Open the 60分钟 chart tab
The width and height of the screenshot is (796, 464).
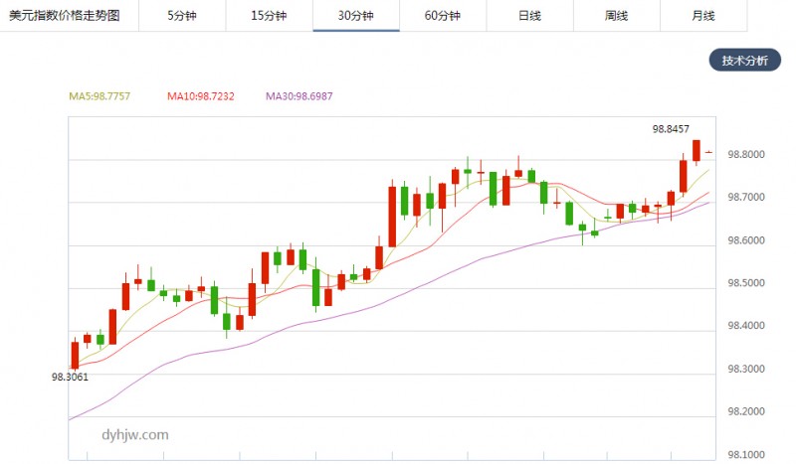443,16
